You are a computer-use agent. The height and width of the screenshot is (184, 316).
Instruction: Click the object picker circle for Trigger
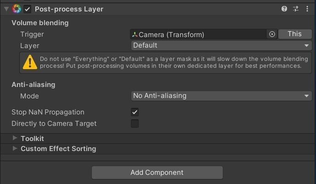coord(272,34)
